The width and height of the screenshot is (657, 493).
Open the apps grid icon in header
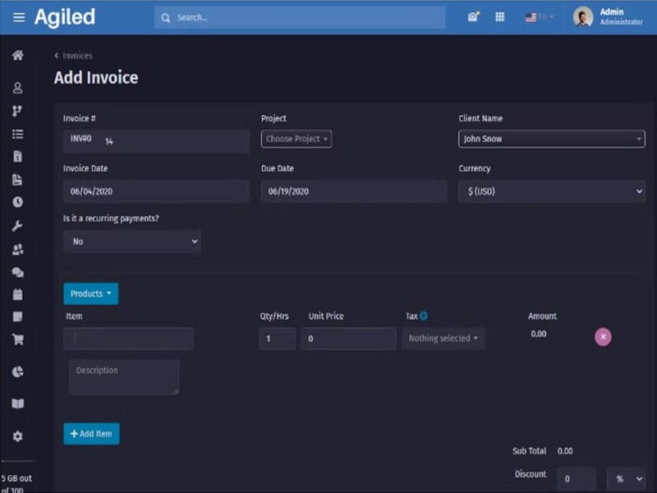pos(499,17)
